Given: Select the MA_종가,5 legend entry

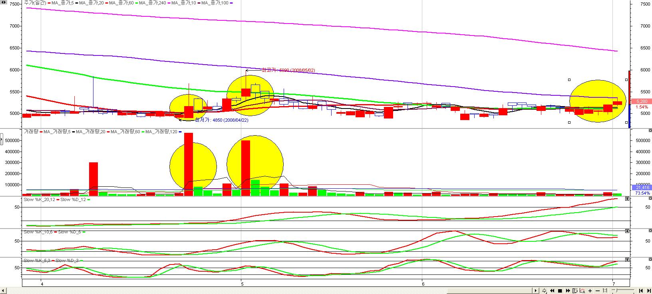Looking at the screenshot, I should tap(64, 3).
